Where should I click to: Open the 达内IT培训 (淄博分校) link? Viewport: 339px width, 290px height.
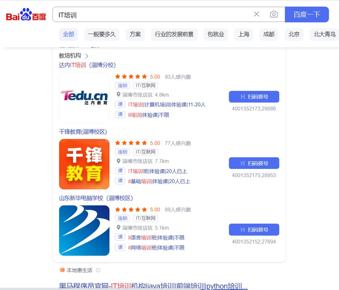[87, 65]
